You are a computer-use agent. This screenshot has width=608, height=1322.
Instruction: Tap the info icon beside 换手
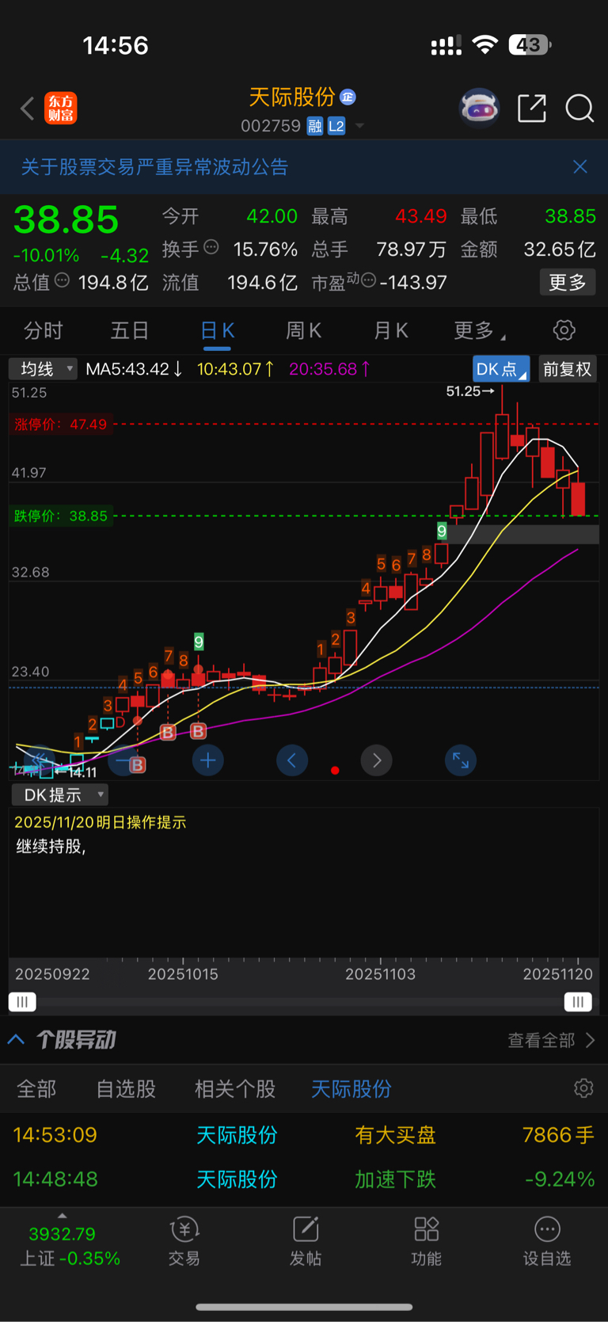211,247
